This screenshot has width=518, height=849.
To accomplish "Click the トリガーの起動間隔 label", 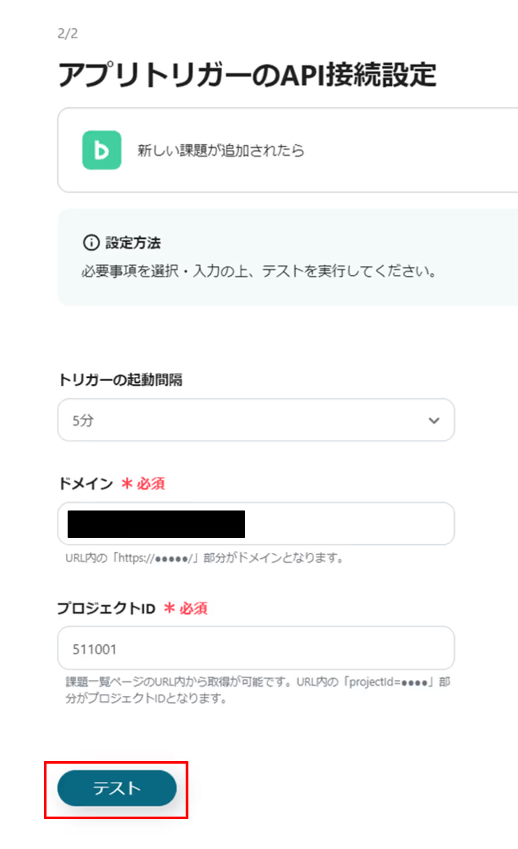I will point(120,380).
